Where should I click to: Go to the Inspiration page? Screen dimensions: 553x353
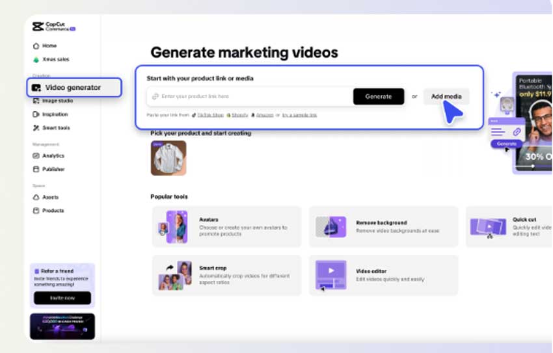(55, 114)
